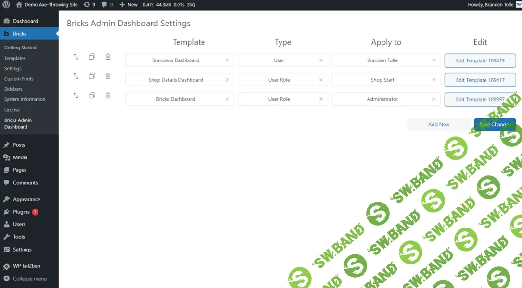The width and height of the screenshot is (522, 288).
Task: Click the Save Changes button
Action: coord(495,124)
